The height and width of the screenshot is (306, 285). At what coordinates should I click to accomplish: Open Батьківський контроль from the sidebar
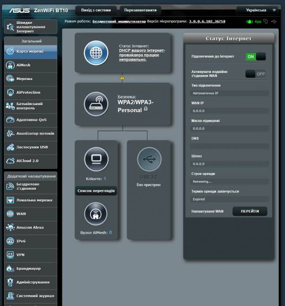point(31,106)
